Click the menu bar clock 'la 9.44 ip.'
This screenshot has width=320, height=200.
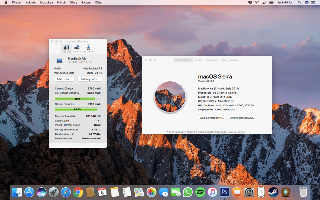[285, 2]
